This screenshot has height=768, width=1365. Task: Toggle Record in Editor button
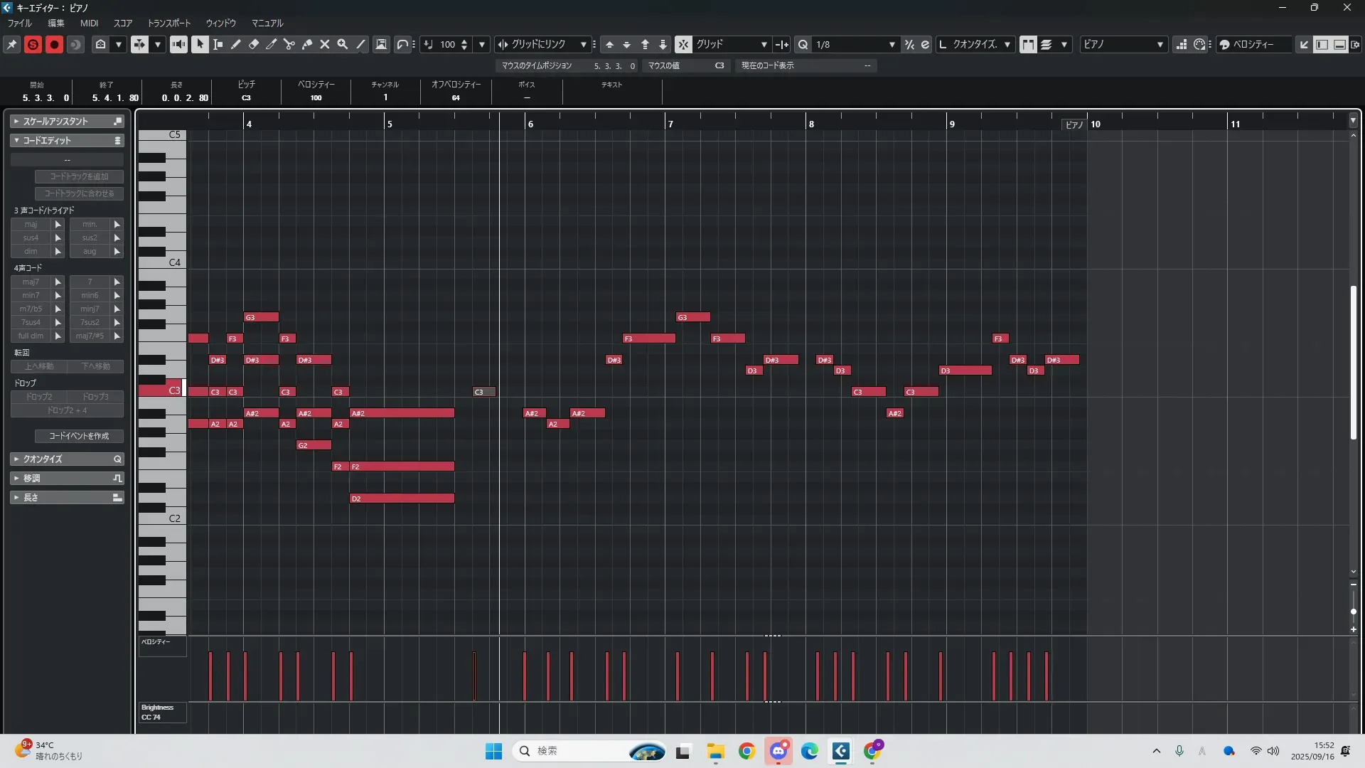54,44
